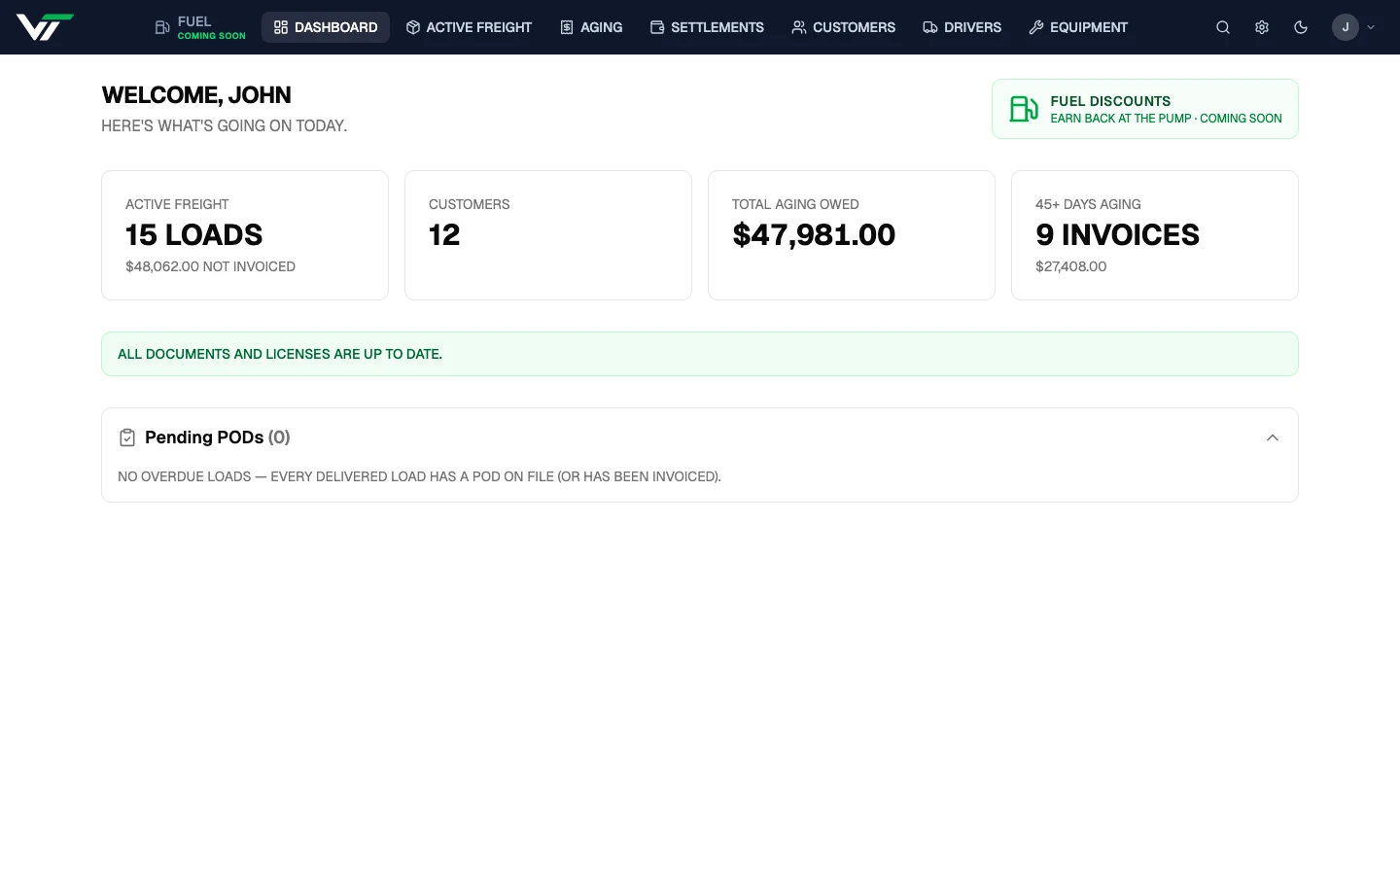Open the search icon in the navbar
Screen dimensions: 1400x875
[x=1223, y=27]
